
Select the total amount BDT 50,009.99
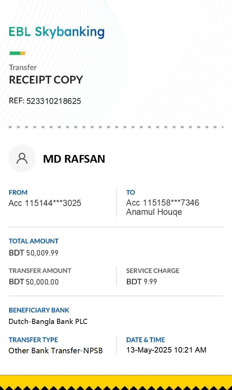point(34,253)
